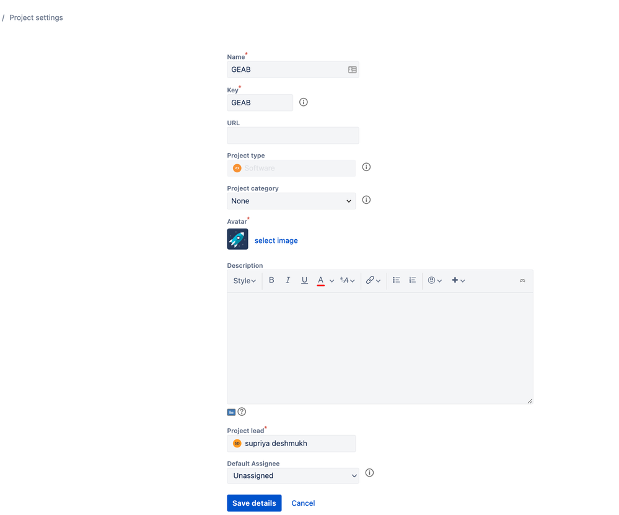Click inside the URL input field
The height and width of the screenshot is (515, 619).
292,135
